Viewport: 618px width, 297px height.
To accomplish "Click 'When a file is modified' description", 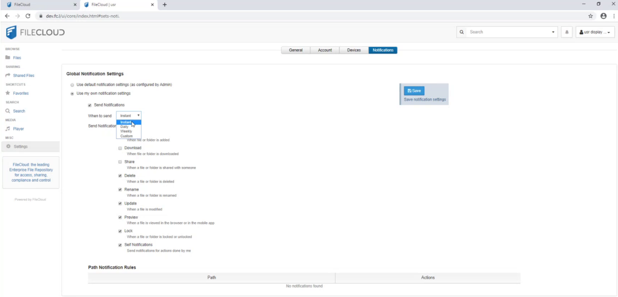I will click(x=144, y=209).
